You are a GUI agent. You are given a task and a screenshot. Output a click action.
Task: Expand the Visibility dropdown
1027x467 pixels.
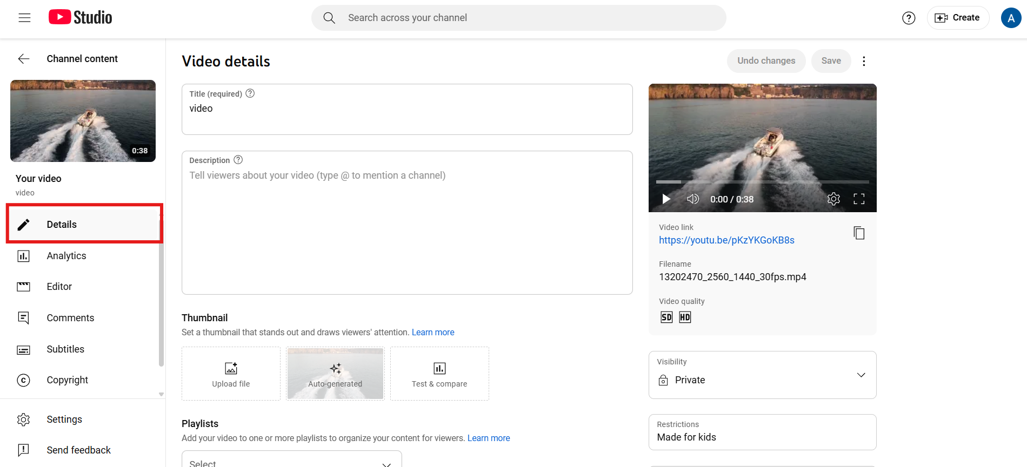(762, 375)
